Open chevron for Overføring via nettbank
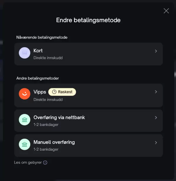Viewport: 176px width, 181px height. tap(156, 118)
